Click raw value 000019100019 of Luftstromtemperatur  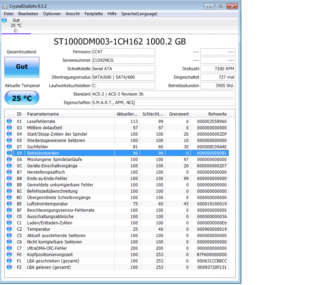pos(212,204)
